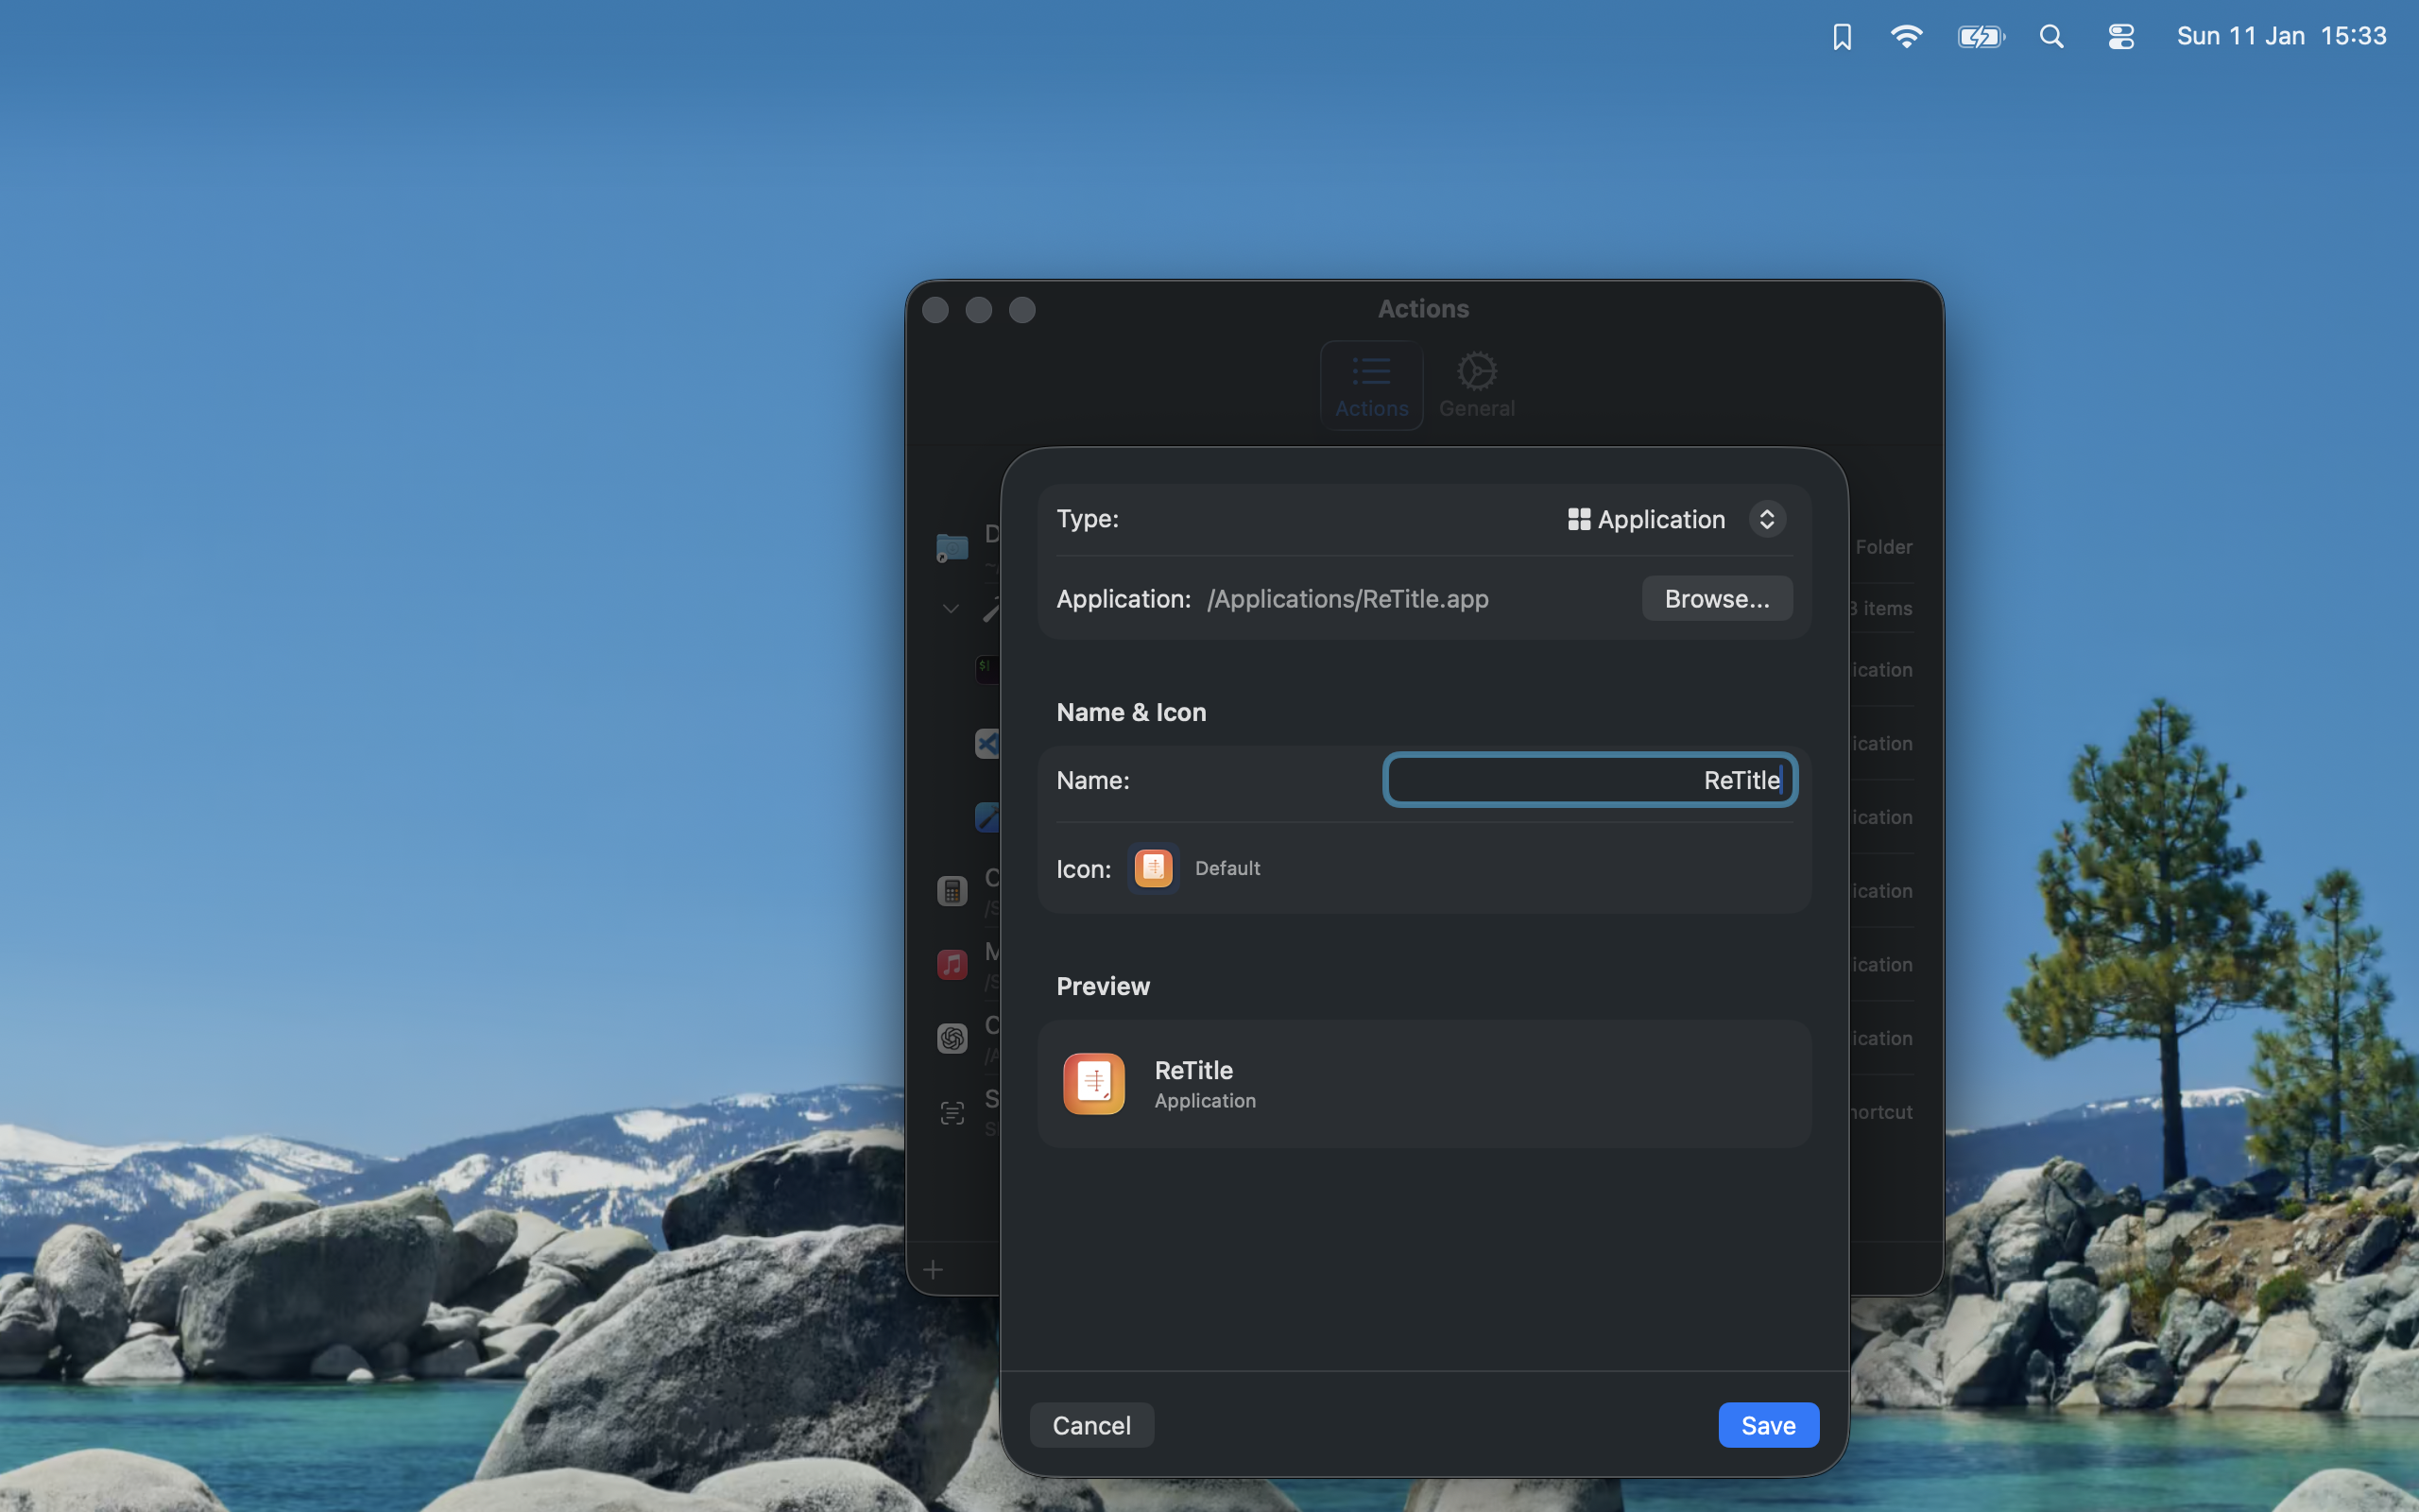2419x1512 pixels.
Task: Click inside the Name field showing ReTitle
Action: tap(1588, 780)
